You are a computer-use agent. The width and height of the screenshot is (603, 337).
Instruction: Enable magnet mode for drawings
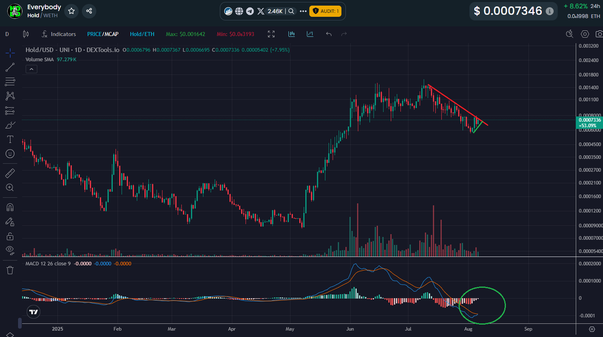[10, 206]
